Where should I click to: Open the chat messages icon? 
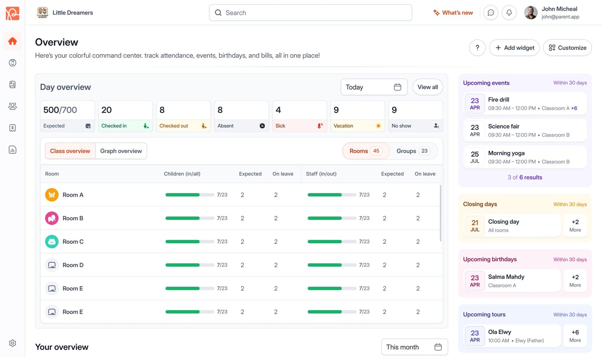click(491, 13)
